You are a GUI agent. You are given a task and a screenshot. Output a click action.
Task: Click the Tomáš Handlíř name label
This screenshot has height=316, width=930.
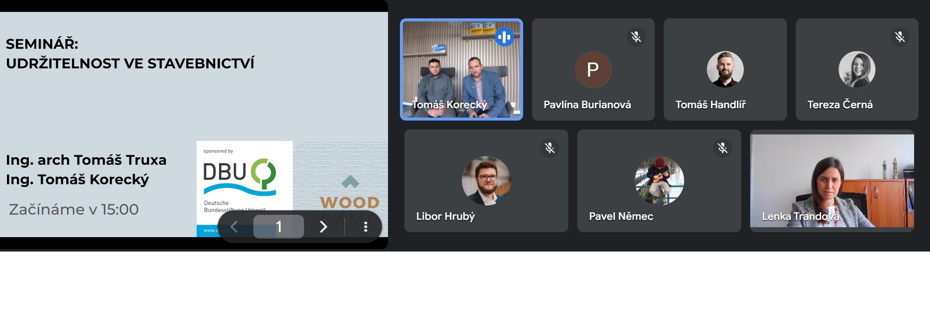710,105
